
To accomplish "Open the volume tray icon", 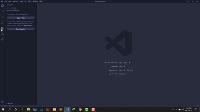I will (x=182, y=110).
